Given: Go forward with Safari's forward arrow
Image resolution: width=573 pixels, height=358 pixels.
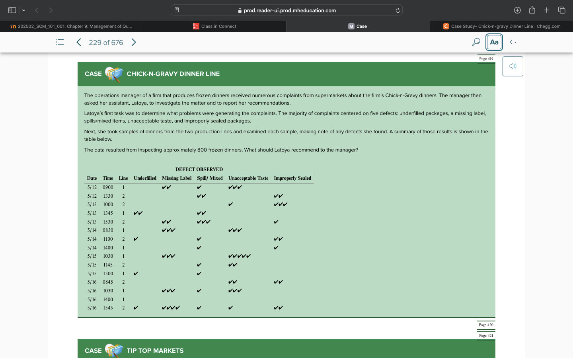Looking at the screenshot, I should [x=51, y=10].
